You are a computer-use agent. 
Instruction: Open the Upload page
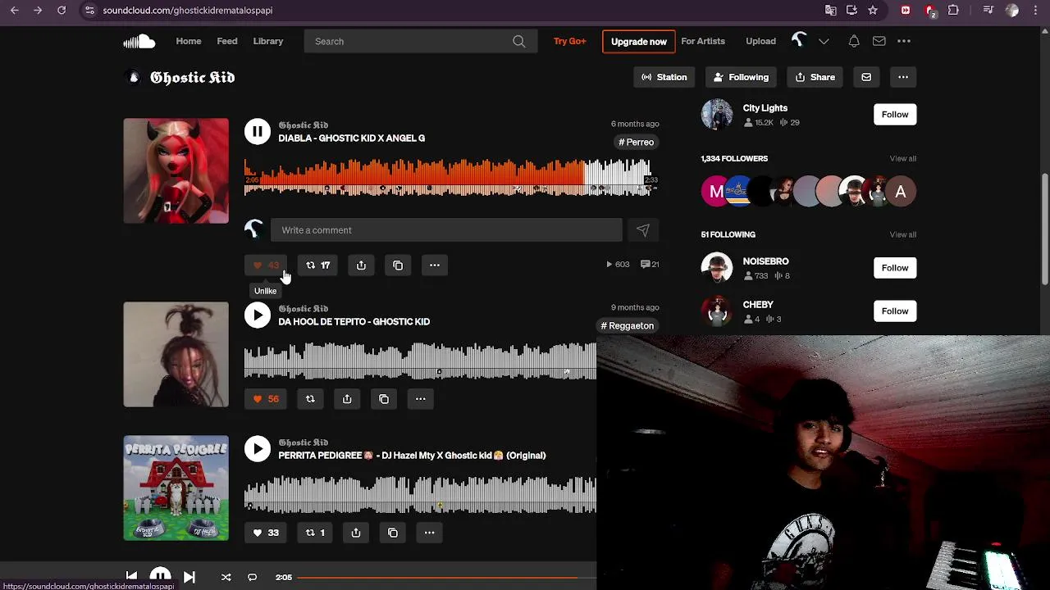[760, 41]
